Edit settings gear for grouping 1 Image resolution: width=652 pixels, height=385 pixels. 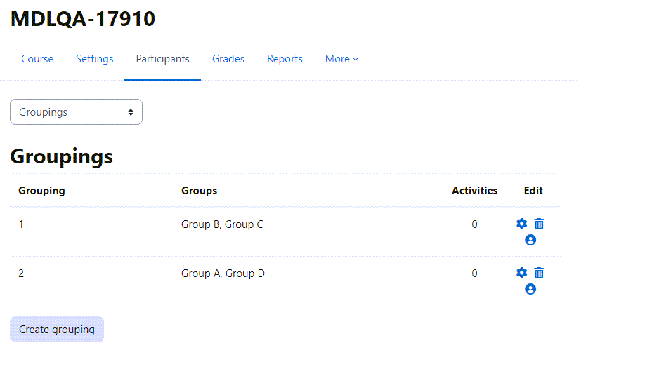[x=521, y=224]
